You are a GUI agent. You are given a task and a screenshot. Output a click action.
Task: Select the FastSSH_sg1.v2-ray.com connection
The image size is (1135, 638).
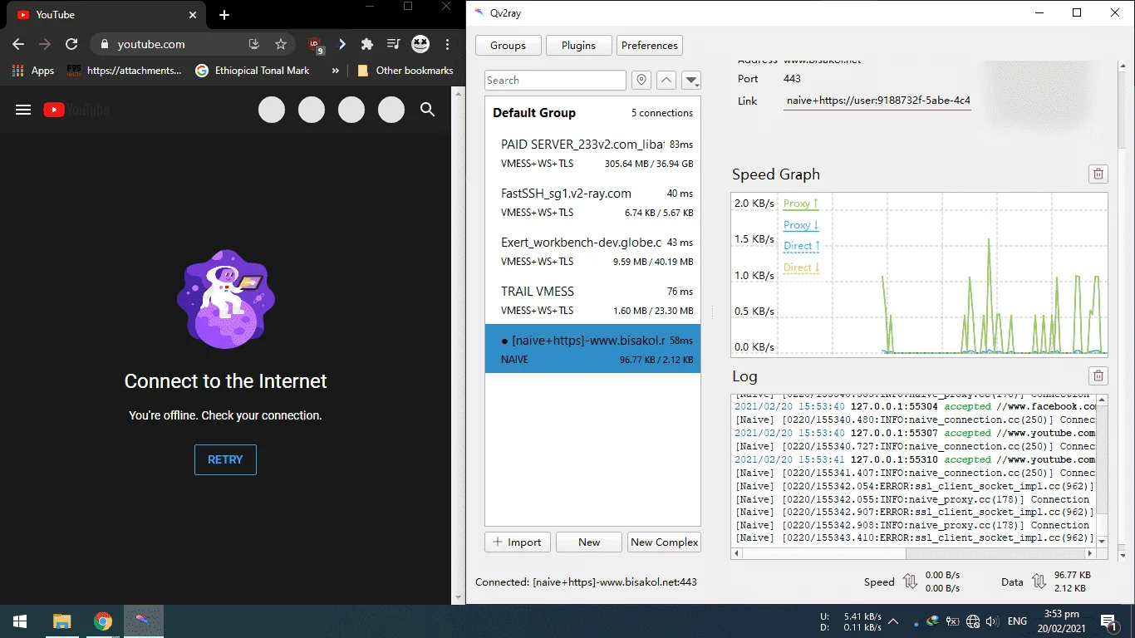pos(592,202)
